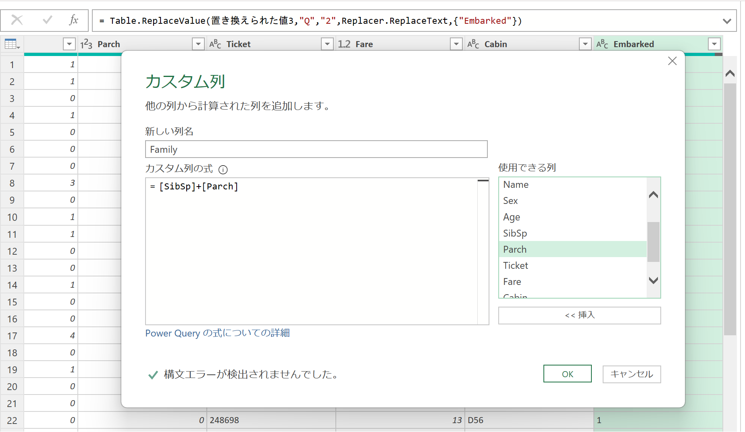This screenshot has height=432, width=745.
Task: Click the available columns list scrollbar thumb
Action: (653, 242)
